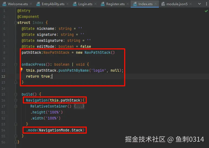Click the fold end marker on line 55
Image resolution: width=209 pixels, height=148 pixels.
point(16,136)
